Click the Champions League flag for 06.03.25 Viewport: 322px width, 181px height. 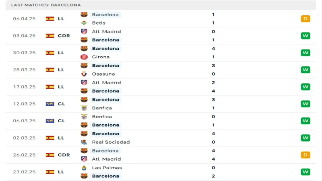[x=50, y=121]
